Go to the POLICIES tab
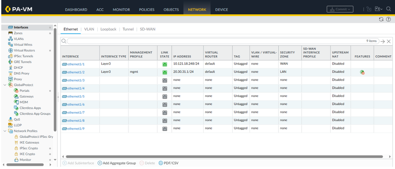 coord(147,10)
